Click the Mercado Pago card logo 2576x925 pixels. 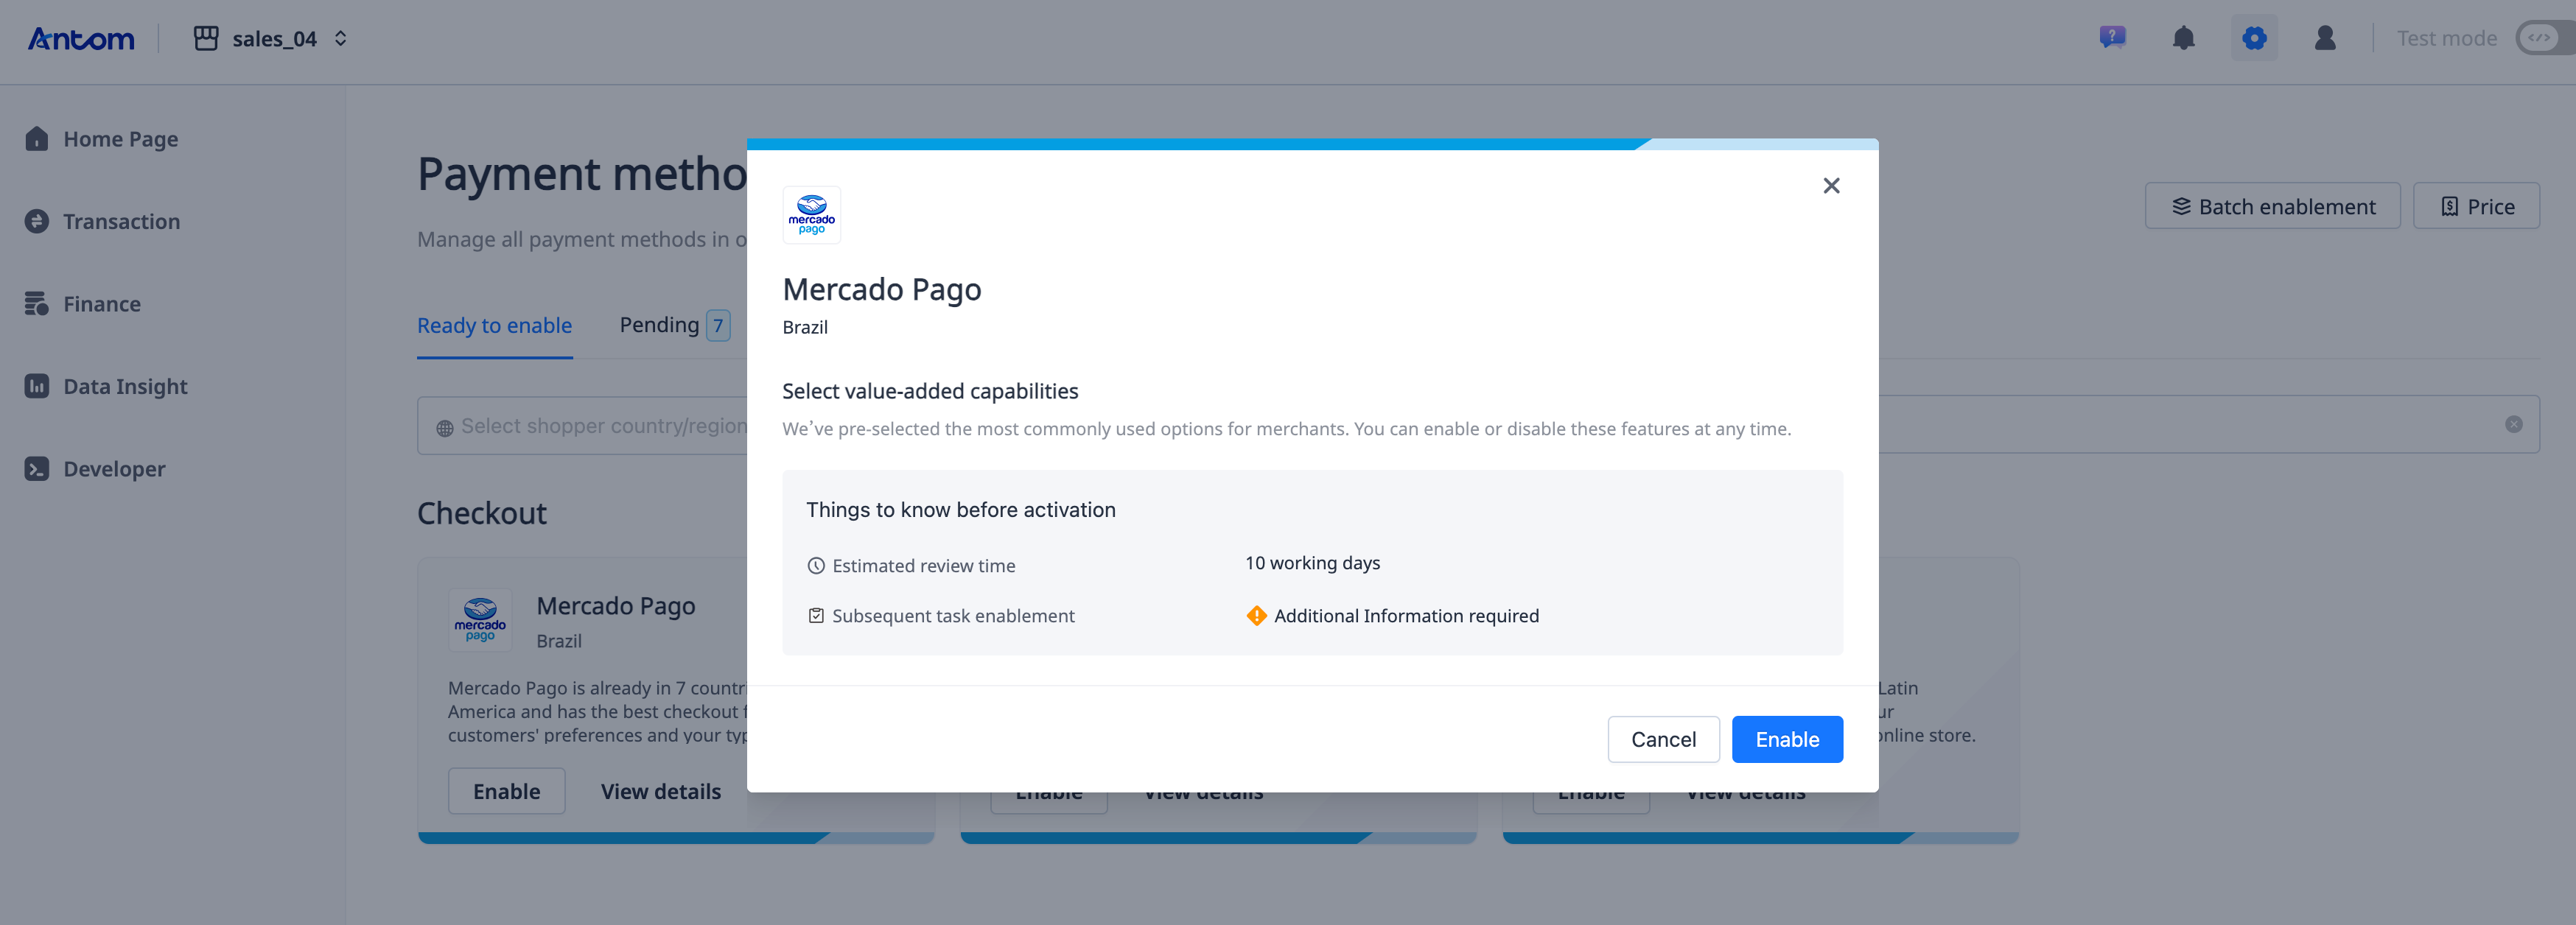pyautogui.click(x=480, y=620)
